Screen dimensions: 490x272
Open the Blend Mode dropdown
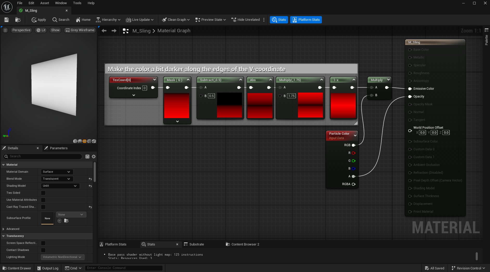tap(57, 179)
